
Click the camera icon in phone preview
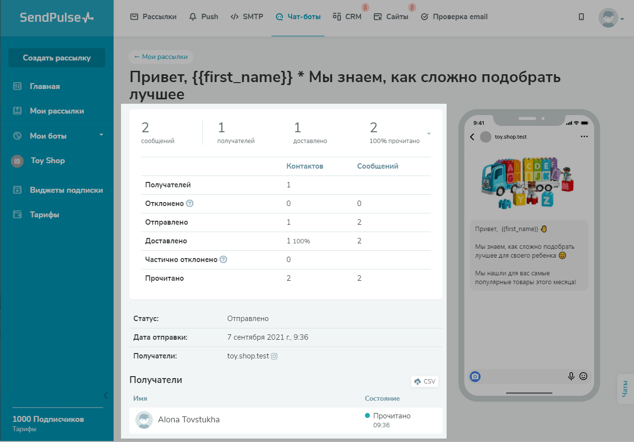475,377
